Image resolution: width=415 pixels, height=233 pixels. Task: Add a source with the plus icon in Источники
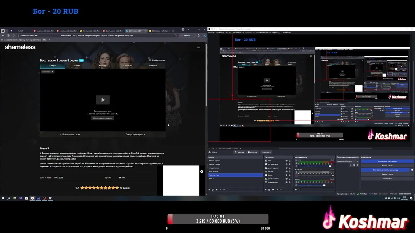(266, 190)
